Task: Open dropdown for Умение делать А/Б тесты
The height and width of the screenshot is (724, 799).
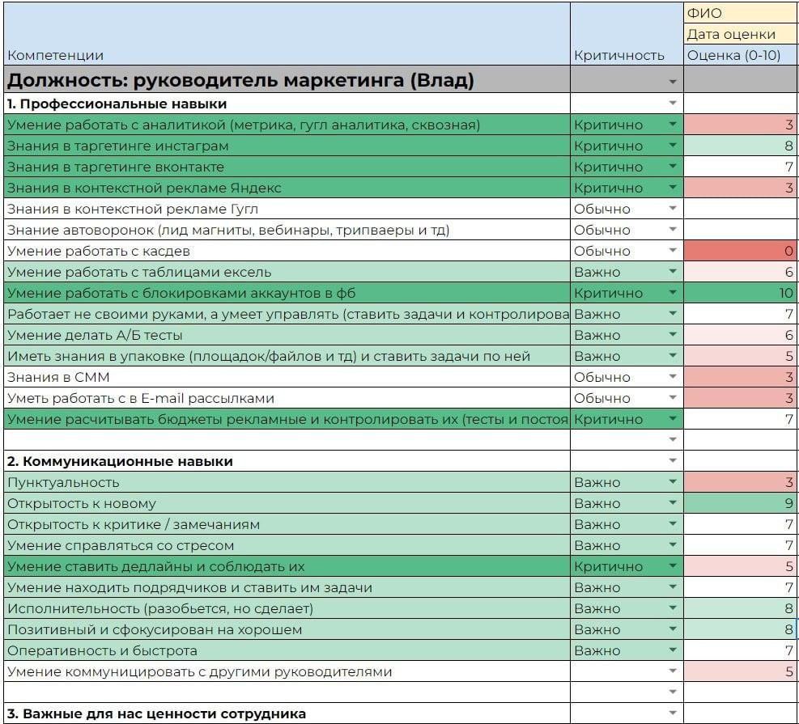Action: click(672, 335)
